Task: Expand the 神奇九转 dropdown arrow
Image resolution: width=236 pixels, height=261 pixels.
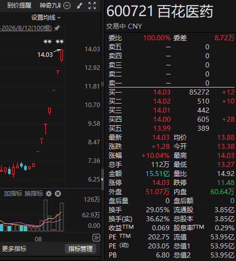Action: [x=67, y=6]
